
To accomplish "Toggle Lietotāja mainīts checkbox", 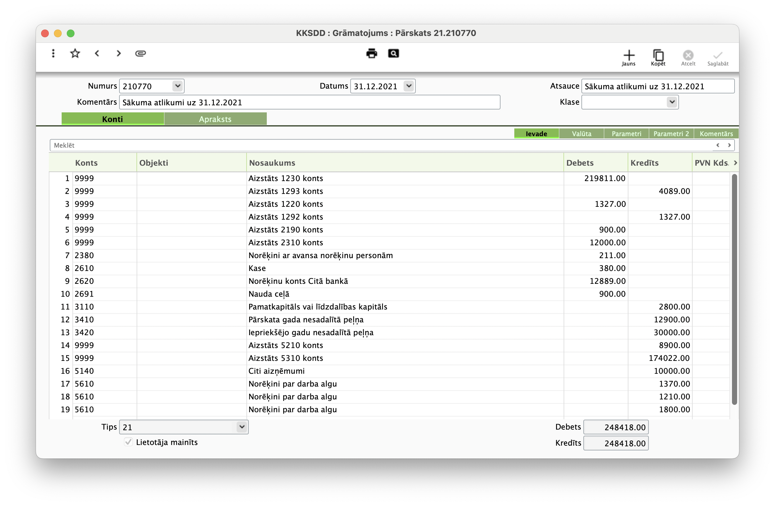I will 128,442.
